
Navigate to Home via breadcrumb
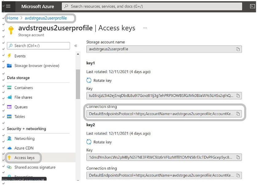click(13, 18)
